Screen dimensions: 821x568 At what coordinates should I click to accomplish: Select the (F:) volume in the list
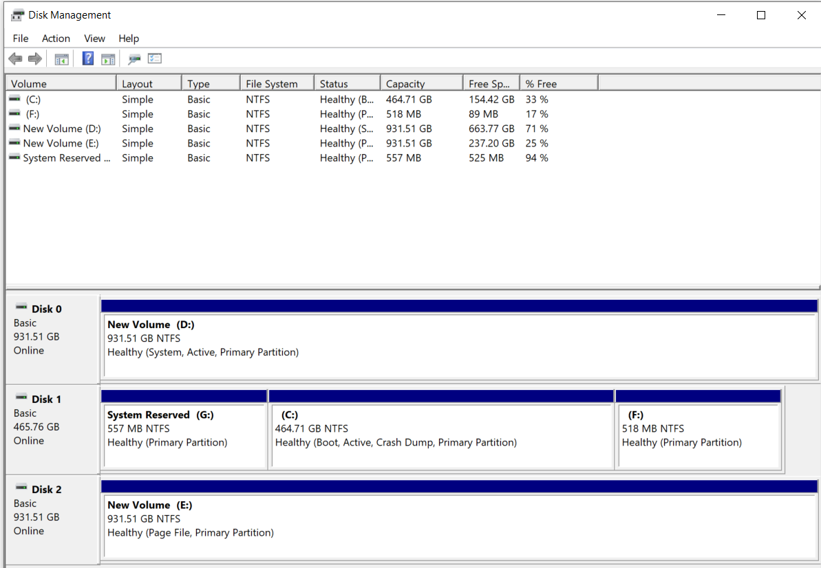coord(32,114)
